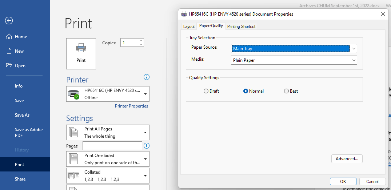Close the Document Properties dialog
The height and width of the screenshot is (190, 391).
[x=383, y=14]
